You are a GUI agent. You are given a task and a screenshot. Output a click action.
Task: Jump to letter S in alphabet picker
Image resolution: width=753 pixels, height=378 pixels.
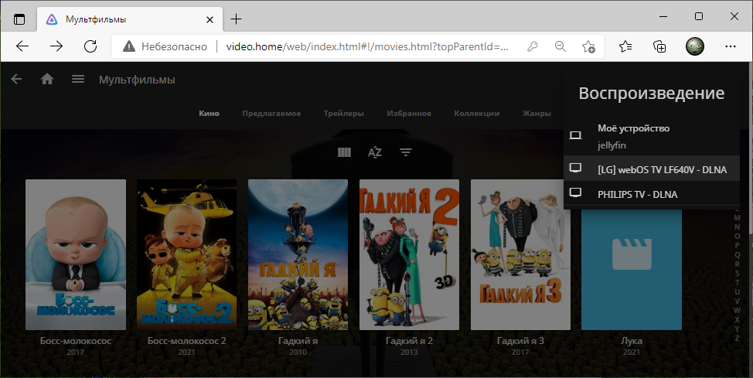pos(738,274)
